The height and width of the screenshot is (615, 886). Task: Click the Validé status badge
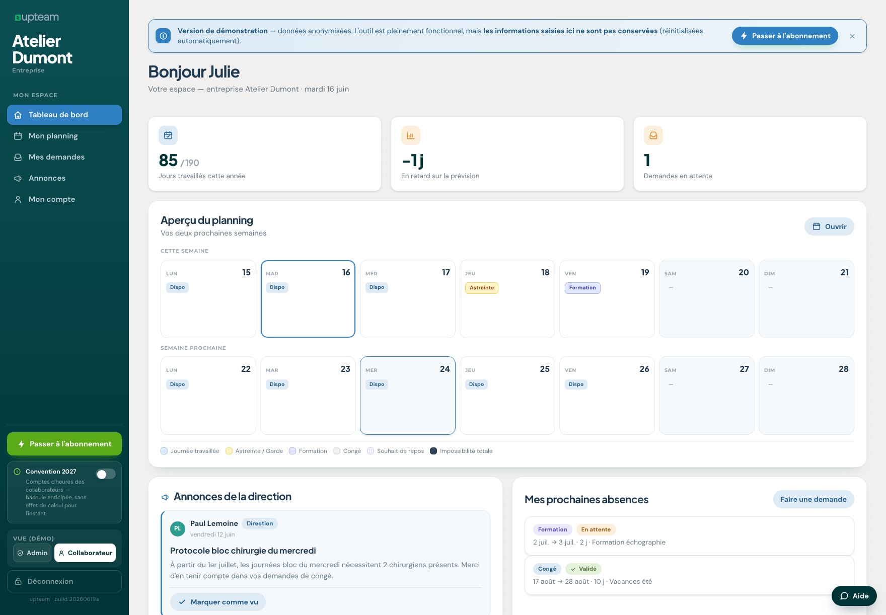583,569
